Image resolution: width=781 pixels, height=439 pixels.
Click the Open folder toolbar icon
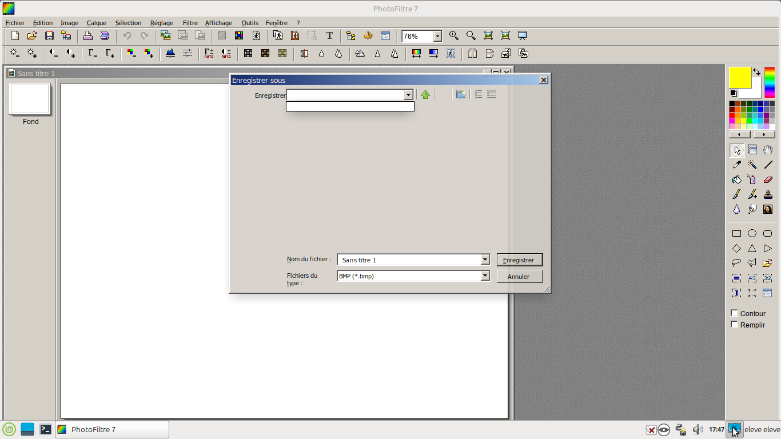pyautogui.click(x=32, y=35)
